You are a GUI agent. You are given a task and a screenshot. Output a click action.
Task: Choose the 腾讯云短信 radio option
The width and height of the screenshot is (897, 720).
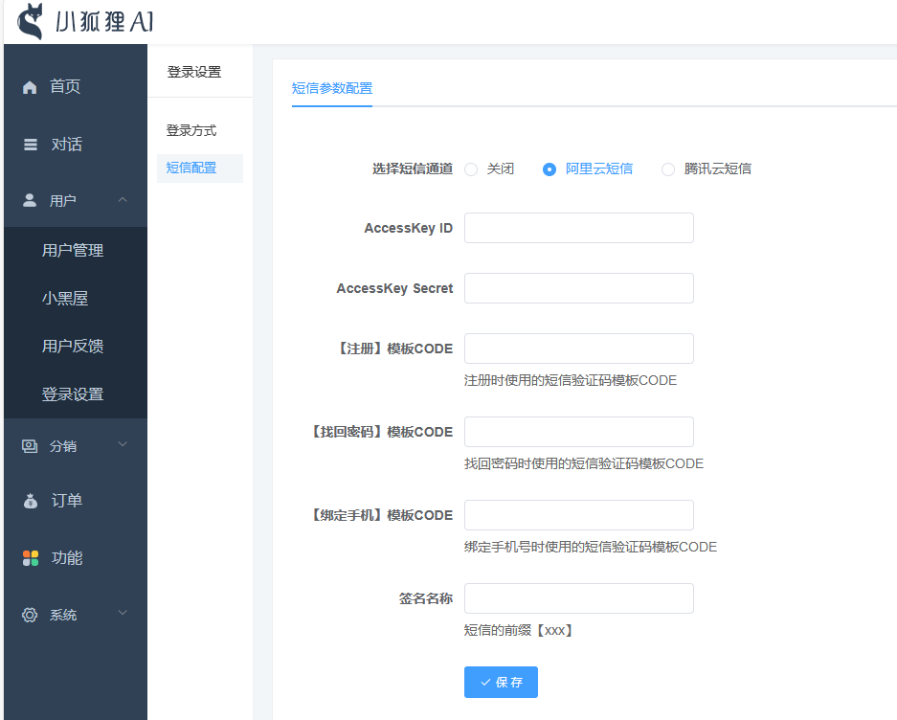point(667,169)
